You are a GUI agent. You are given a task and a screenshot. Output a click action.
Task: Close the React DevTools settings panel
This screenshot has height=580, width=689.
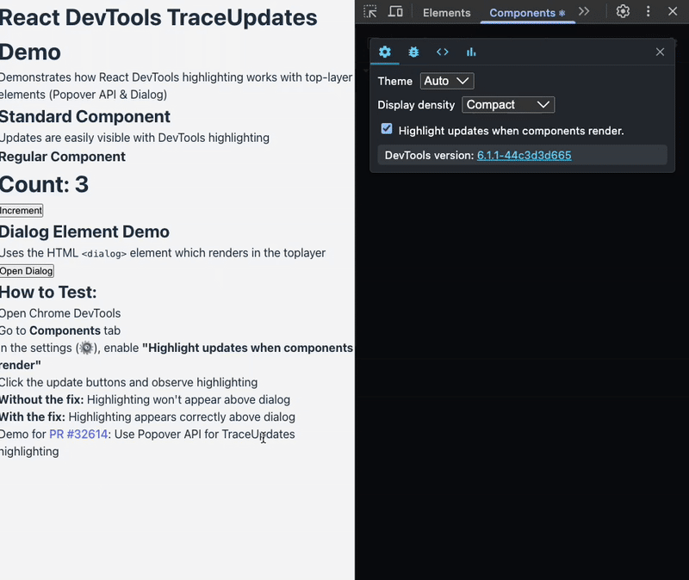point(660,52)
